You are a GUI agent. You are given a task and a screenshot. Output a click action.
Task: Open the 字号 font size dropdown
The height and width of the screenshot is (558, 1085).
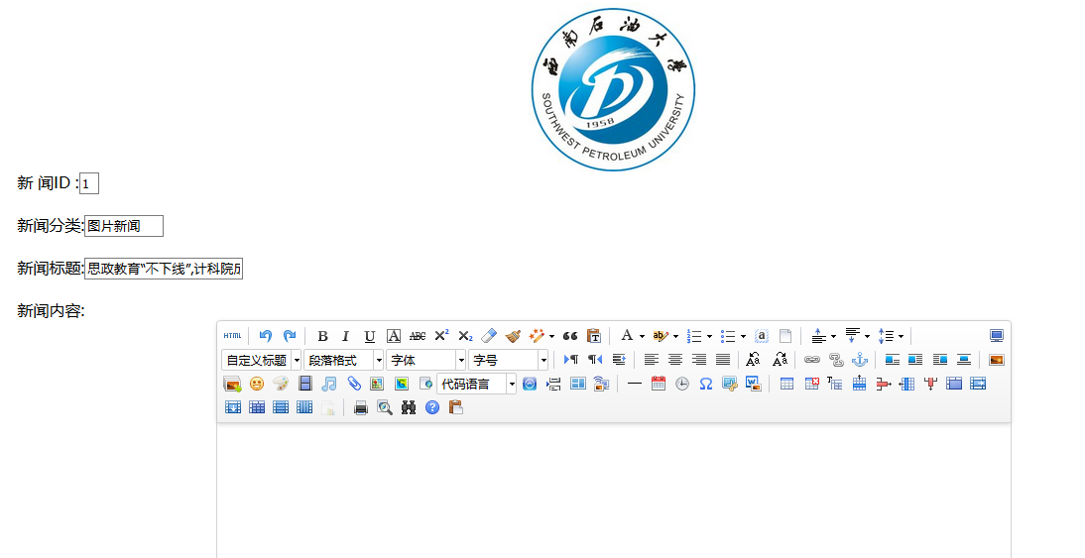(x=508, y=360)
